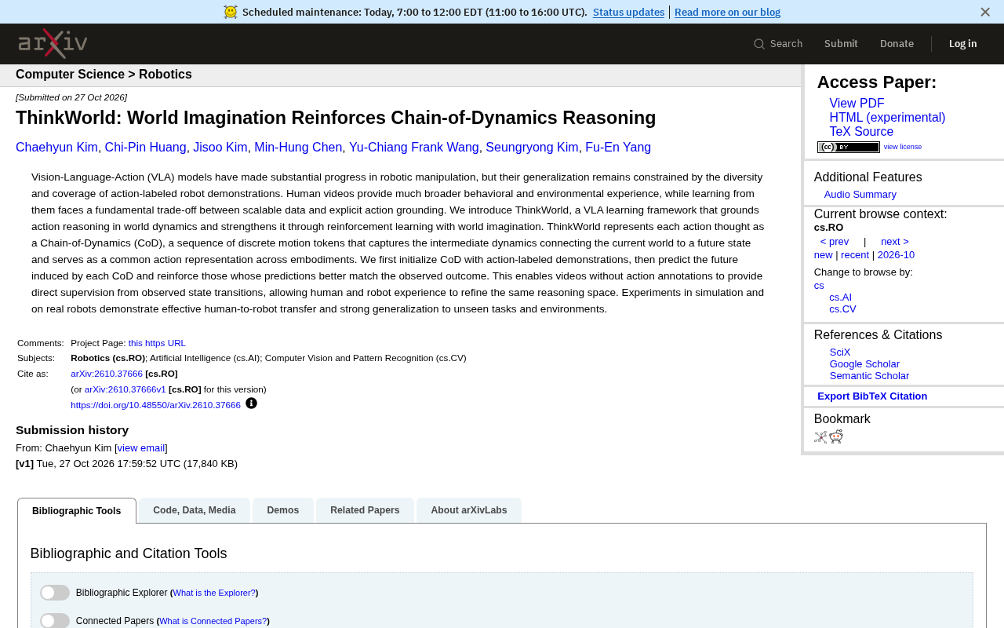1004x628 pixels.
Task: Click the Log in button
Action: 962,44
